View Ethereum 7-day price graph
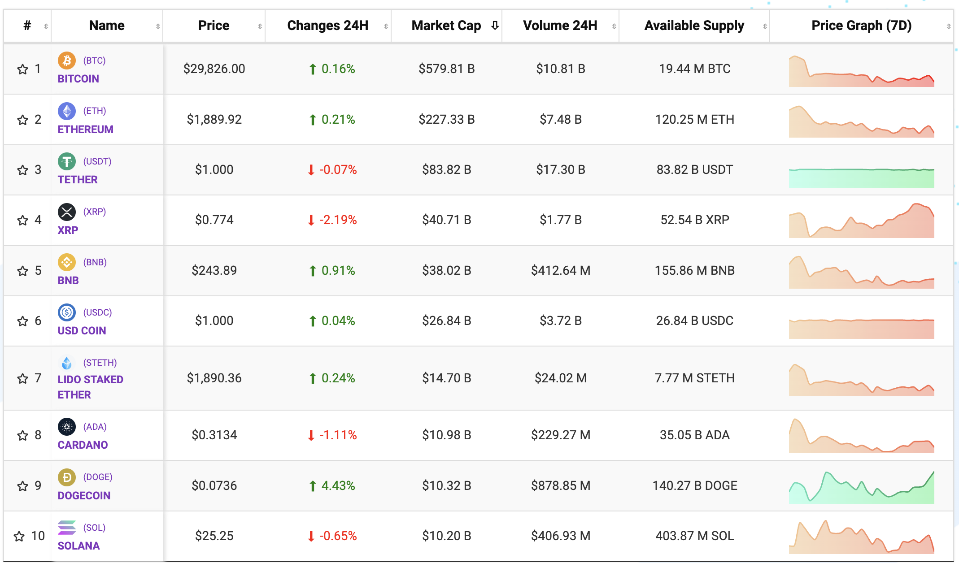Viewport: 959px width, 563px height. [x=862, y=121]
